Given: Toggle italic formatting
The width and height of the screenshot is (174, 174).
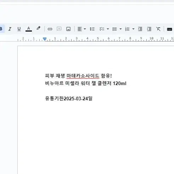Looking at the screenshot, I should click(x=10, y=29).
